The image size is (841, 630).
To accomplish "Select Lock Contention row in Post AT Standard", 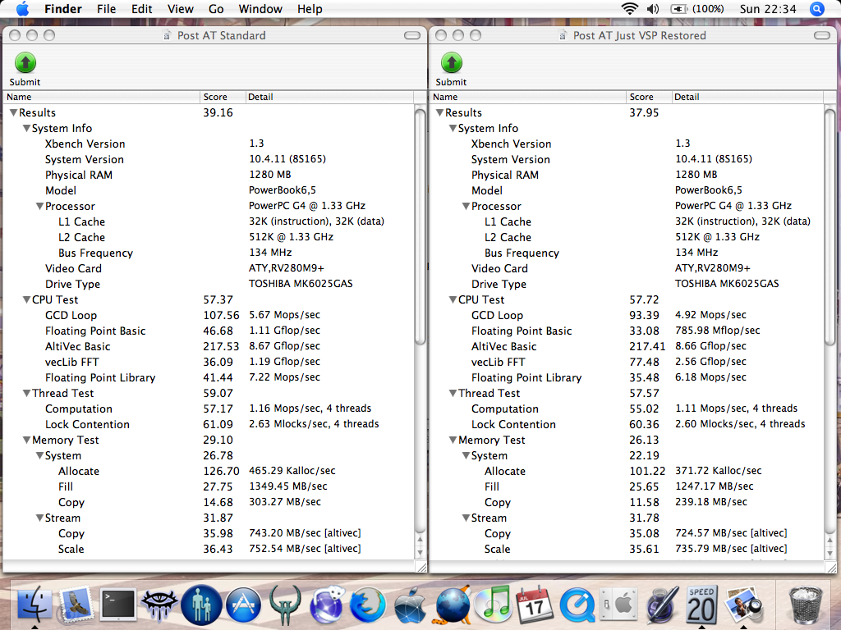I will (x=209, y=424).
